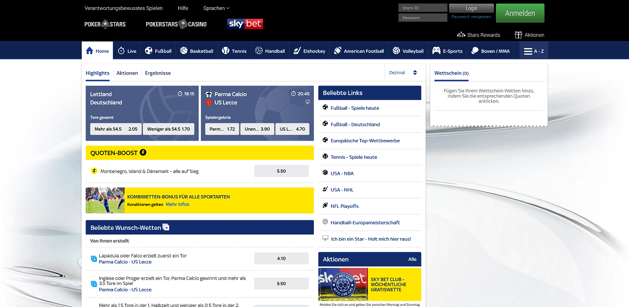Select the draw odds 3.90
This screenshot has width=629, height=307.
tap(257, 129)
